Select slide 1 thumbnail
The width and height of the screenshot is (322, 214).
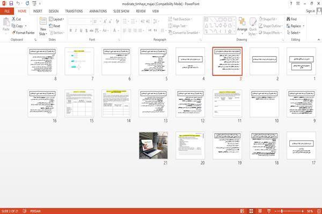click(301, 61)
